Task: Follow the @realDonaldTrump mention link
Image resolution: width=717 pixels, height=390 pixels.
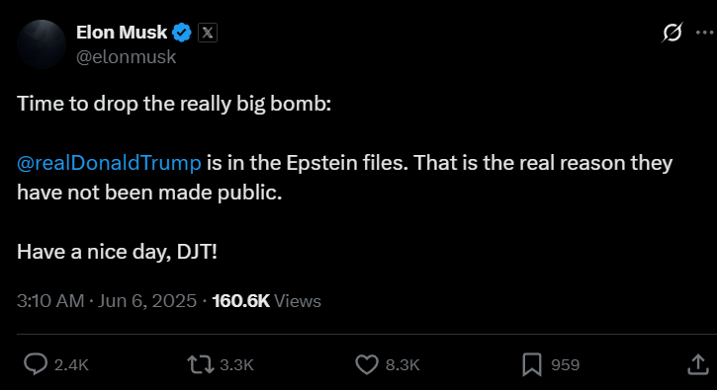Action: 109,163
